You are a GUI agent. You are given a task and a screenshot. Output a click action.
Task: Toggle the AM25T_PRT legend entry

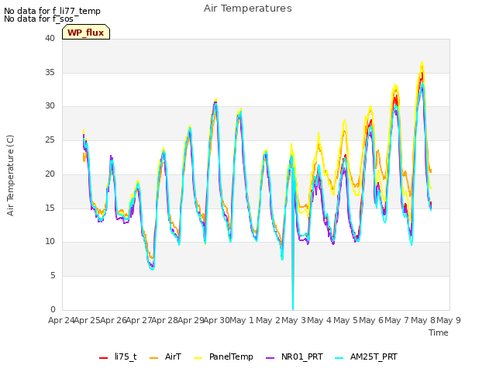coord(366,356)
